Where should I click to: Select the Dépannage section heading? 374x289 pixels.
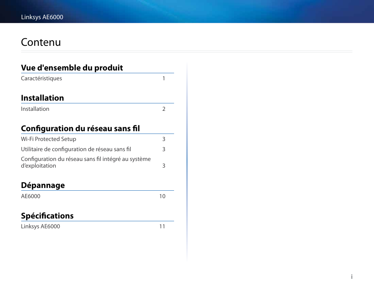[43, 185]
